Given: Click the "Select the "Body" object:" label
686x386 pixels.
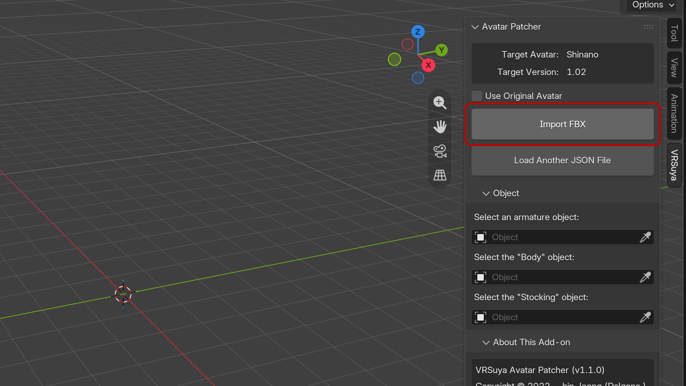Looking at the screenshot, I should coord(524,257).
